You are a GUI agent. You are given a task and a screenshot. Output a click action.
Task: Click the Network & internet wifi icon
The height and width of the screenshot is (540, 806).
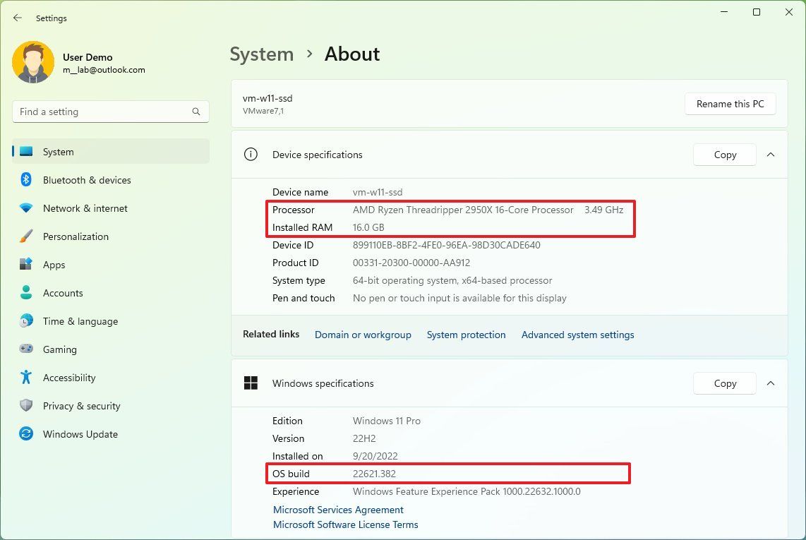[x=26, y=208]
